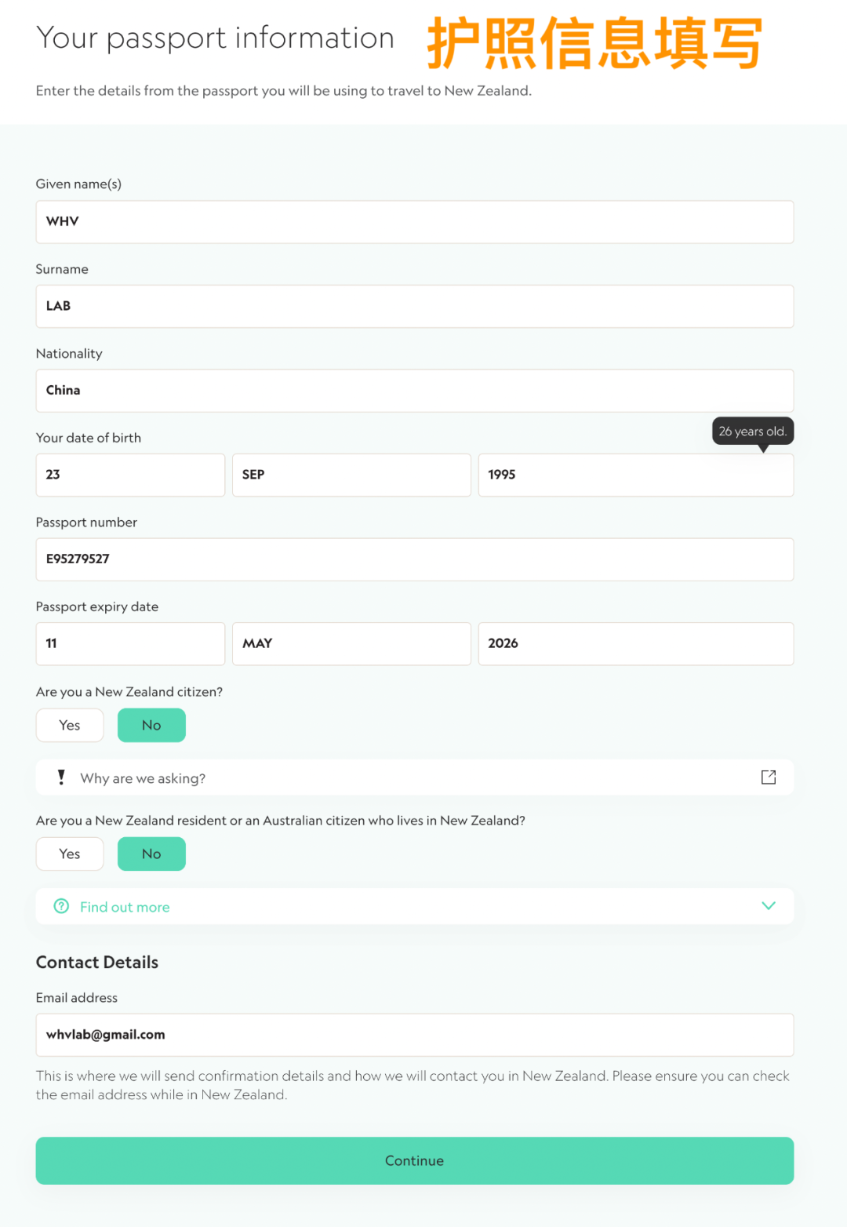This screenshot has width=847, height=1227.
Task: Click the Email address input
Action: point(414,1035)
